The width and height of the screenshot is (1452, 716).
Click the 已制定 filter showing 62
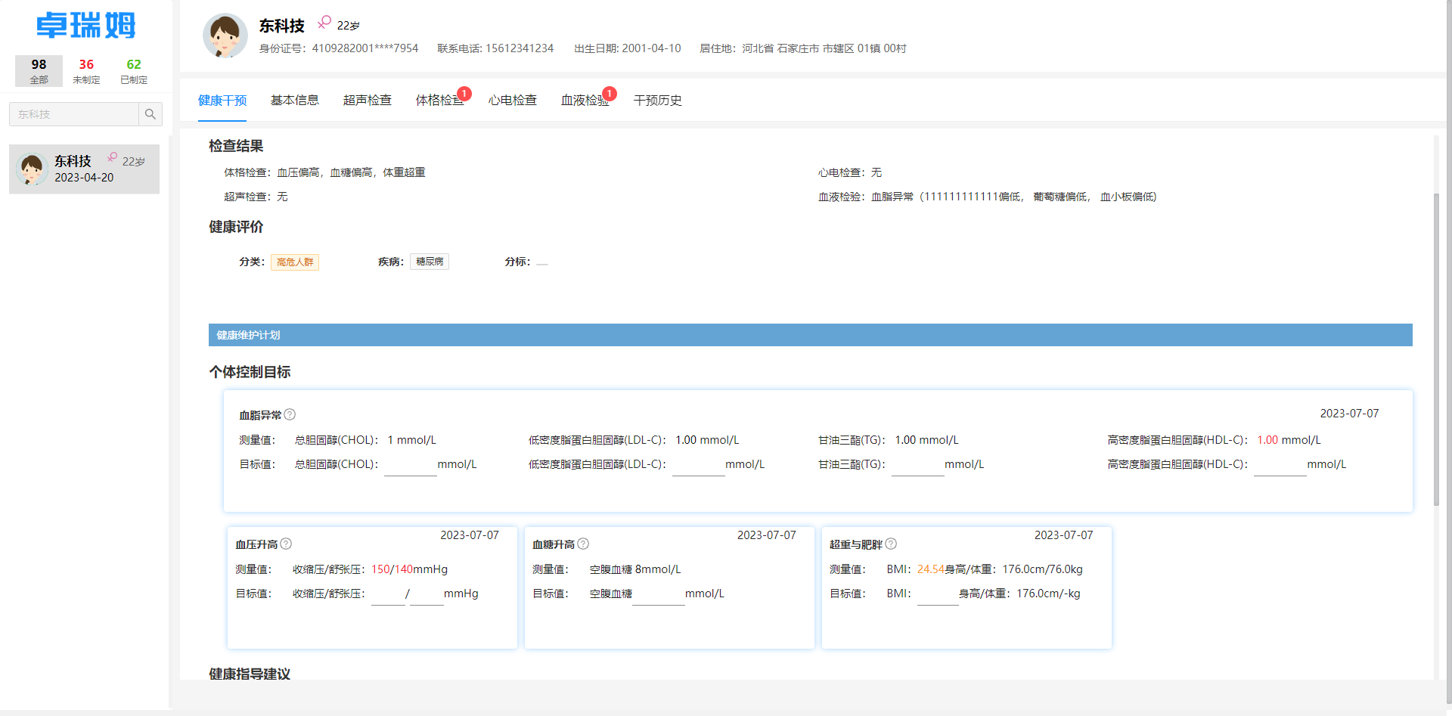(133, 70)
